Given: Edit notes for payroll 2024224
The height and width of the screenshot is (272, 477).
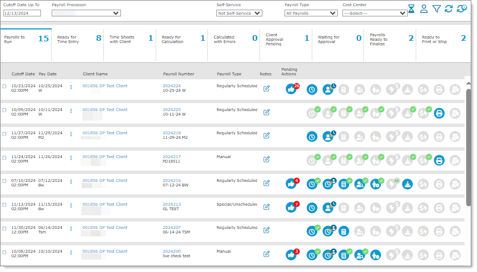Looking at the screenshot, I should click(266, 88).
